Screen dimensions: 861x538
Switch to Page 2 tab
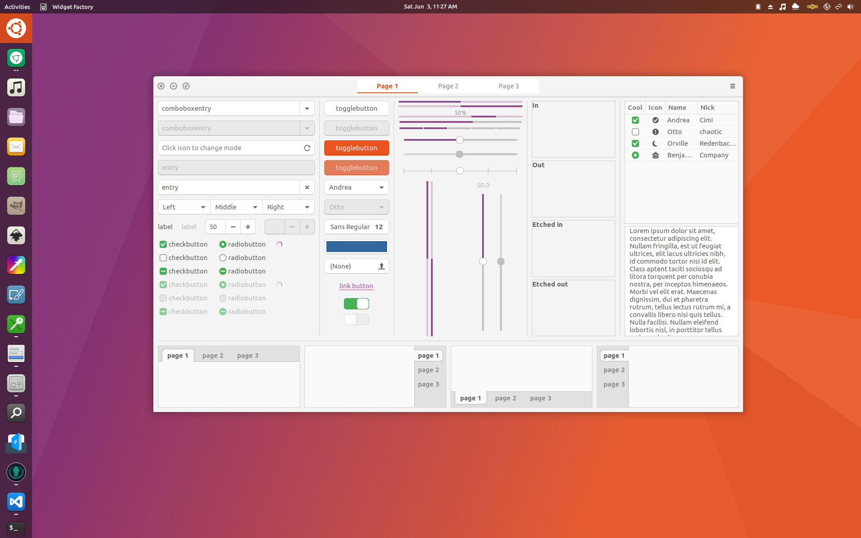tap(448, 86)
